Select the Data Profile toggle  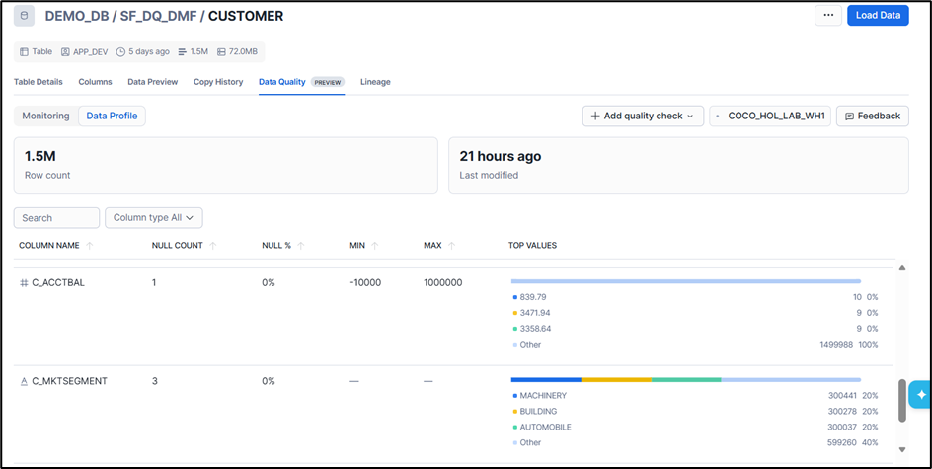pos(112,116)
